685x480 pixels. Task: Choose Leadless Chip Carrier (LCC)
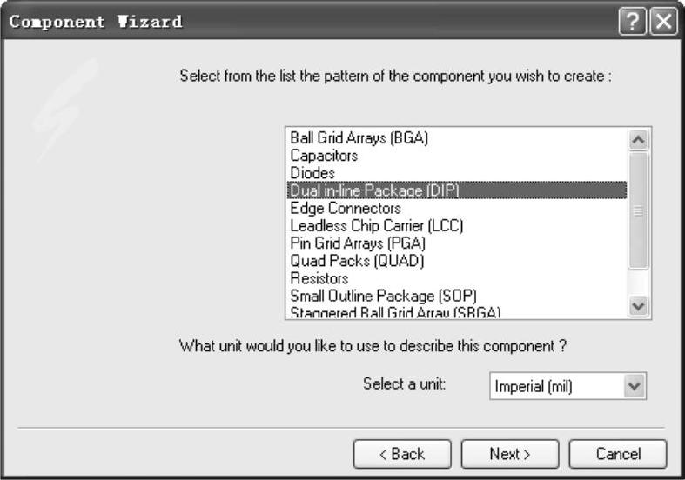tap(376, 226)
